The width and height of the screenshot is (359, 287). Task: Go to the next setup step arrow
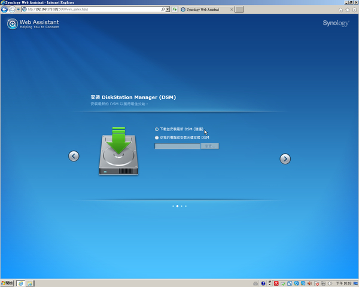pyautogui.click(x=285, y=158)
